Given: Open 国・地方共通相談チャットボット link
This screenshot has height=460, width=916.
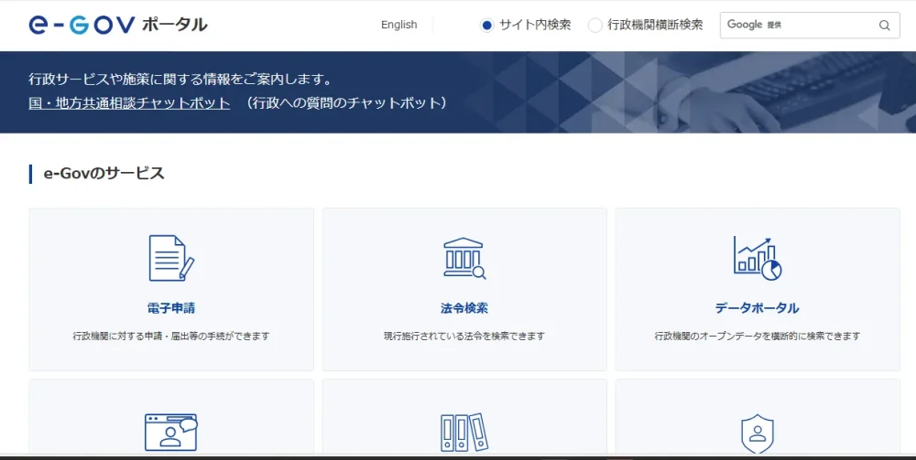Looking at the screenshot, I should pyautogui.click(x=129, y=103).
